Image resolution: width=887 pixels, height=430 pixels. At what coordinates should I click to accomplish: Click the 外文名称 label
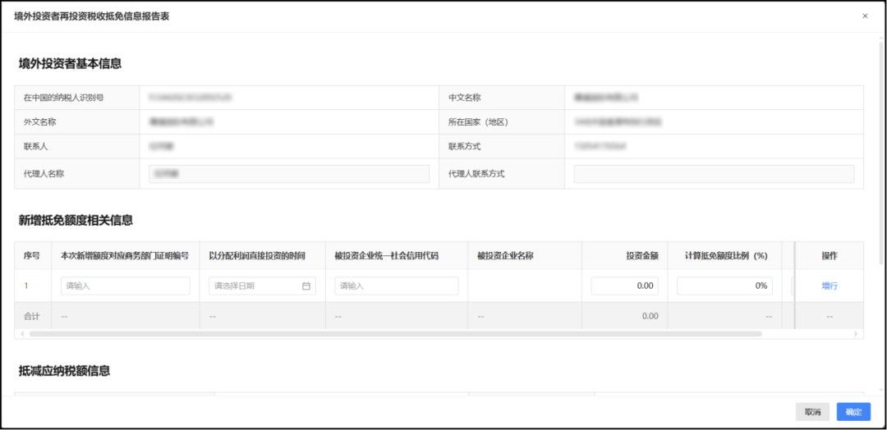39,122
